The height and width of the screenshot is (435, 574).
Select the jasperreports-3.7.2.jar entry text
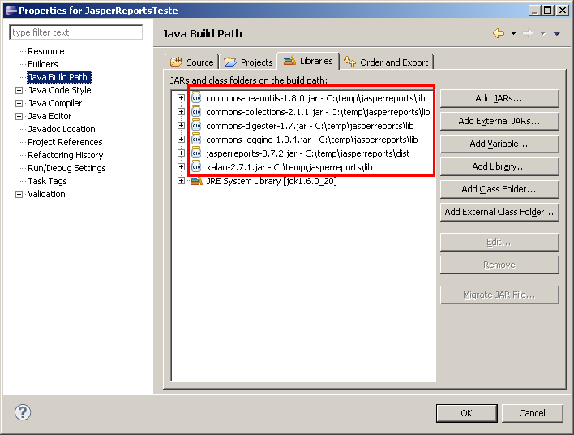308,153
